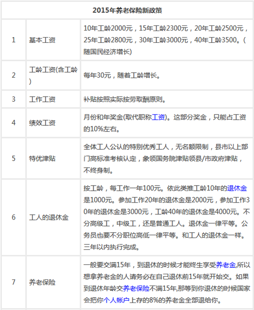Open the 工资 link in row 4
Image resolution: width=254 pixels, height=310 pixels.
(159, 117)
